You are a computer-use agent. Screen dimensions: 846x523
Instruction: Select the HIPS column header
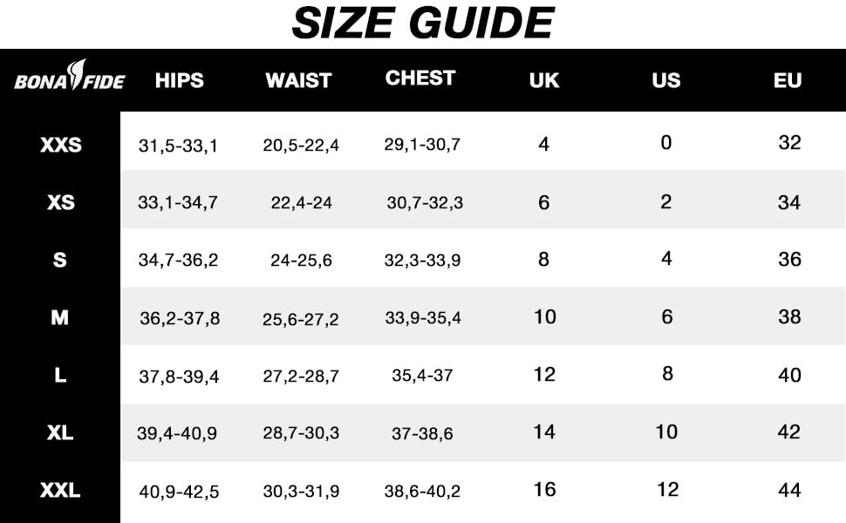click(x=179, y=81)
